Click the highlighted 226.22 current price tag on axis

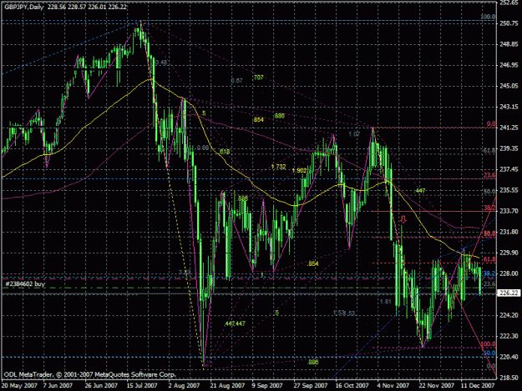(509, 293)
